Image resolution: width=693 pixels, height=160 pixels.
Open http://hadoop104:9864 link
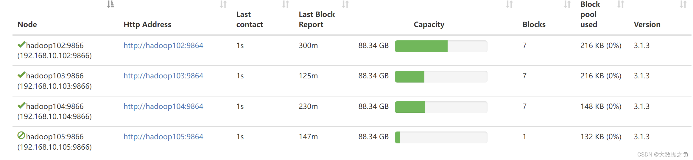[163, 106]
